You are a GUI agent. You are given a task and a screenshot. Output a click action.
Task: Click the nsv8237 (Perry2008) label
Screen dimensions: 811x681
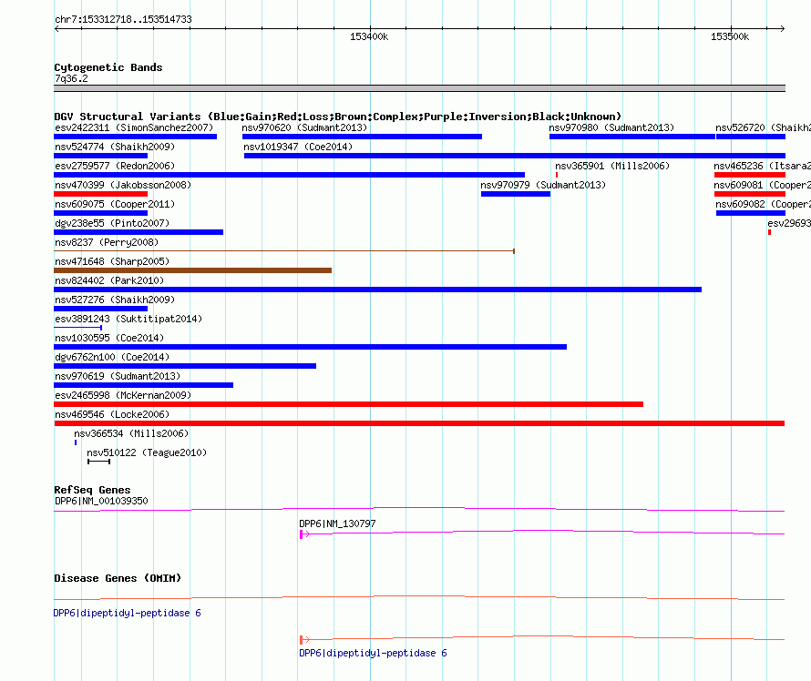pyautogui.click(x=107, y=242)
